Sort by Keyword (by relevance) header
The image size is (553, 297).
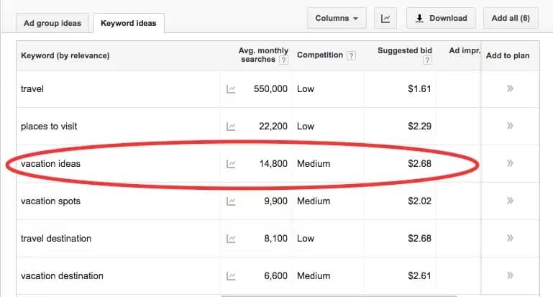pos(65,55)
